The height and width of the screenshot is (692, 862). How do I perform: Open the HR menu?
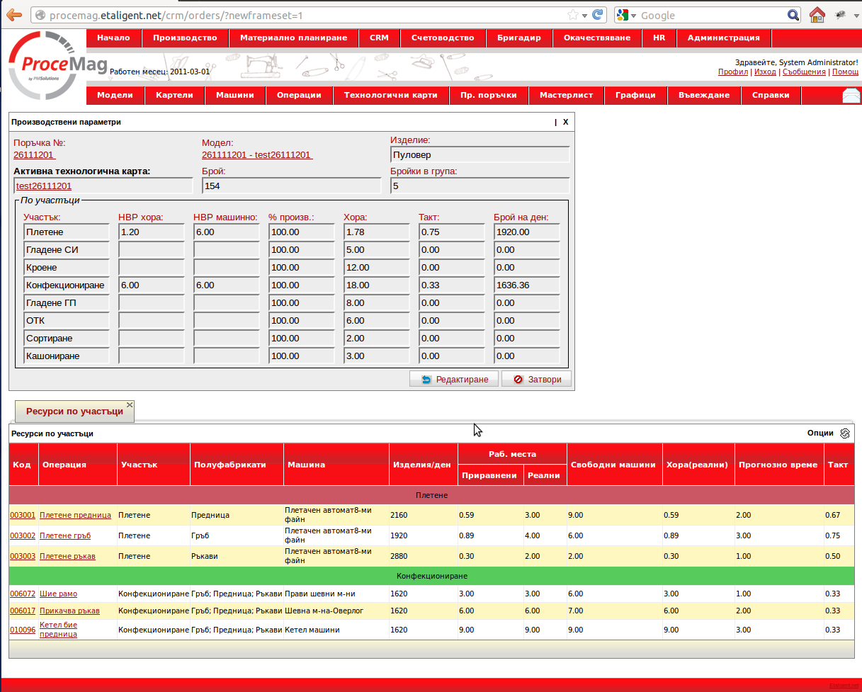click(659, 38)
